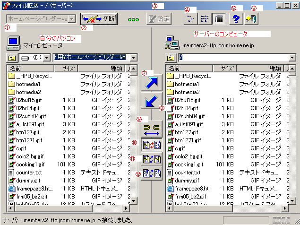This screenshot has height=225, width=300.
Task: Open help with the question mark icon
Action: (235, 19)
